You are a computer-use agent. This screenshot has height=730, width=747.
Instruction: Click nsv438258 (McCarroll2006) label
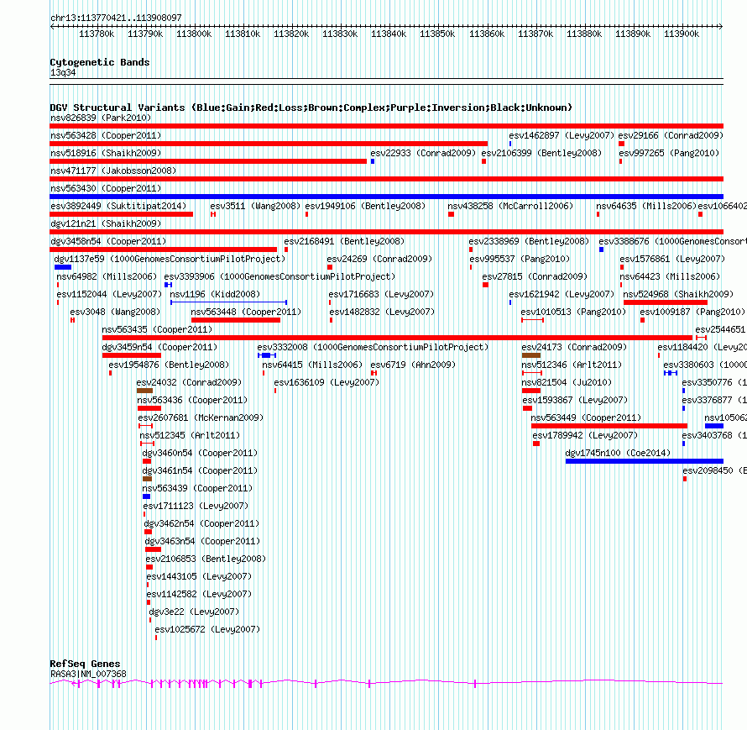pyautogui.click(x=510, y=206)
